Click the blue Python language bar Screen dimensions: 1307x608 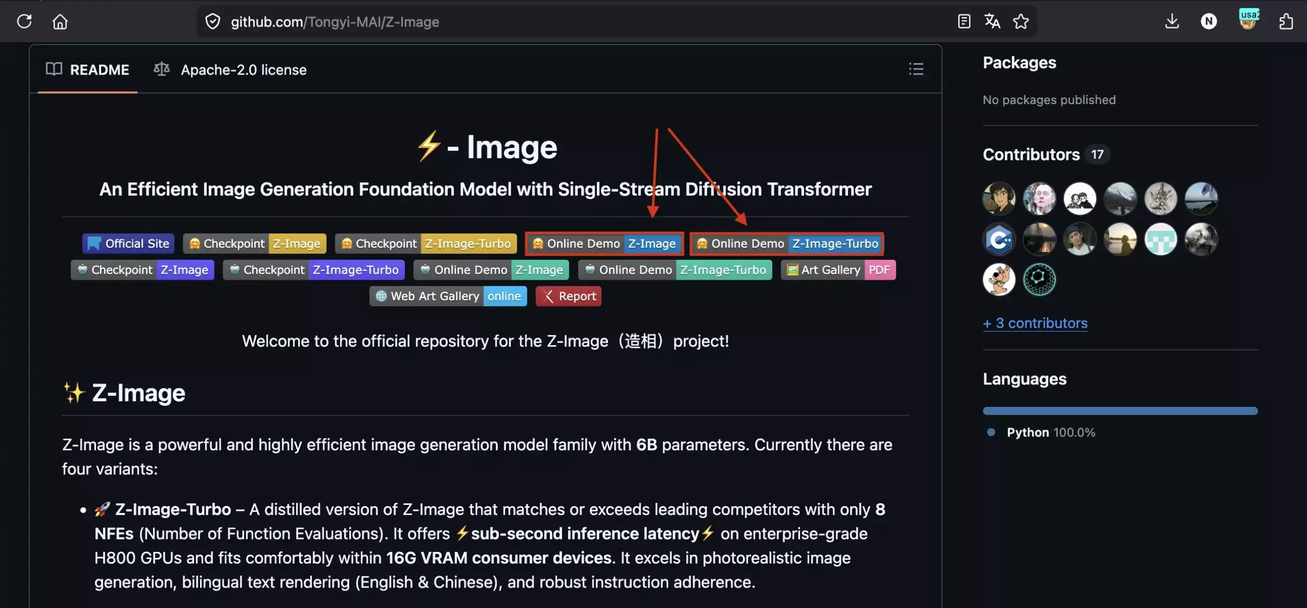point(1120,411)
